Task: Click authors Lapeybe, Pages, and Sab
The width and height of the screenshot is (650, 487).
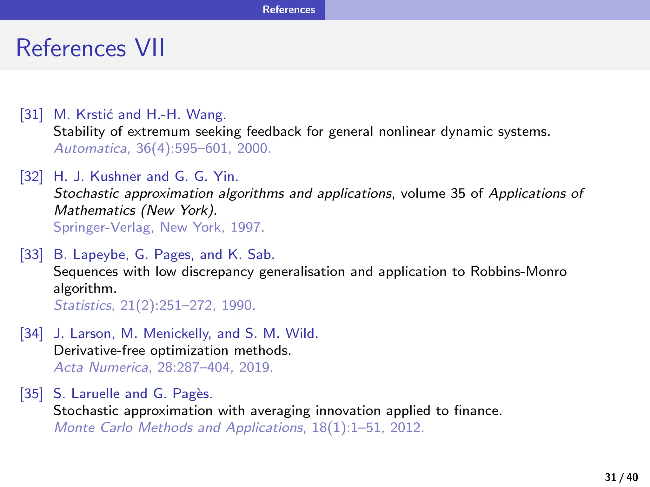Action: (164, 255)
